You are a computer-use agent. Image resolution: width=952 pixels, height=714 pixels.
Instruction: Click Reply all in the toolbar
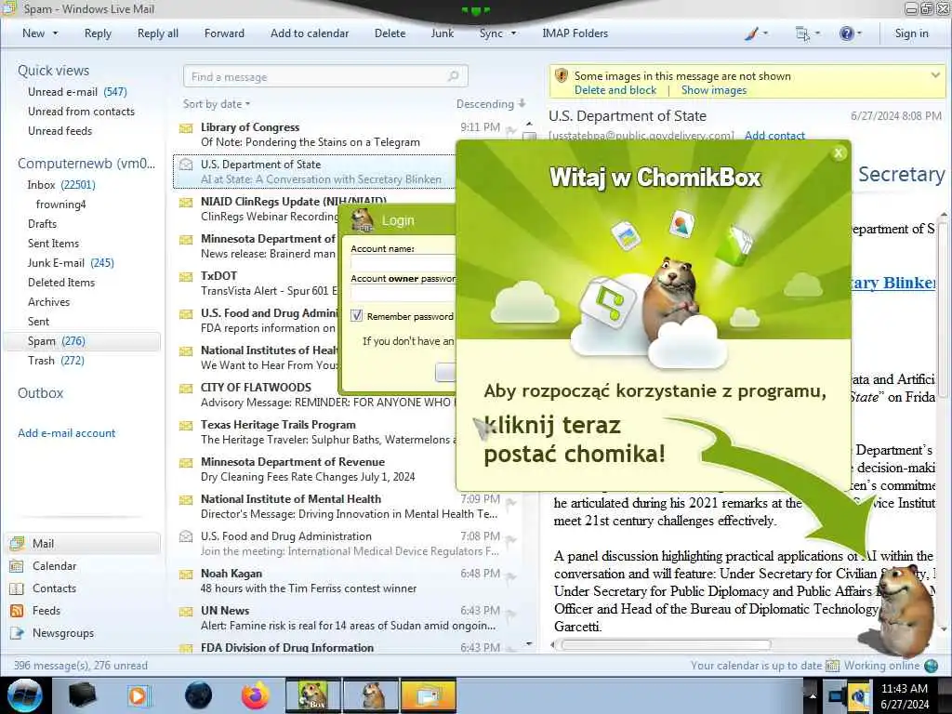(158, 33)
